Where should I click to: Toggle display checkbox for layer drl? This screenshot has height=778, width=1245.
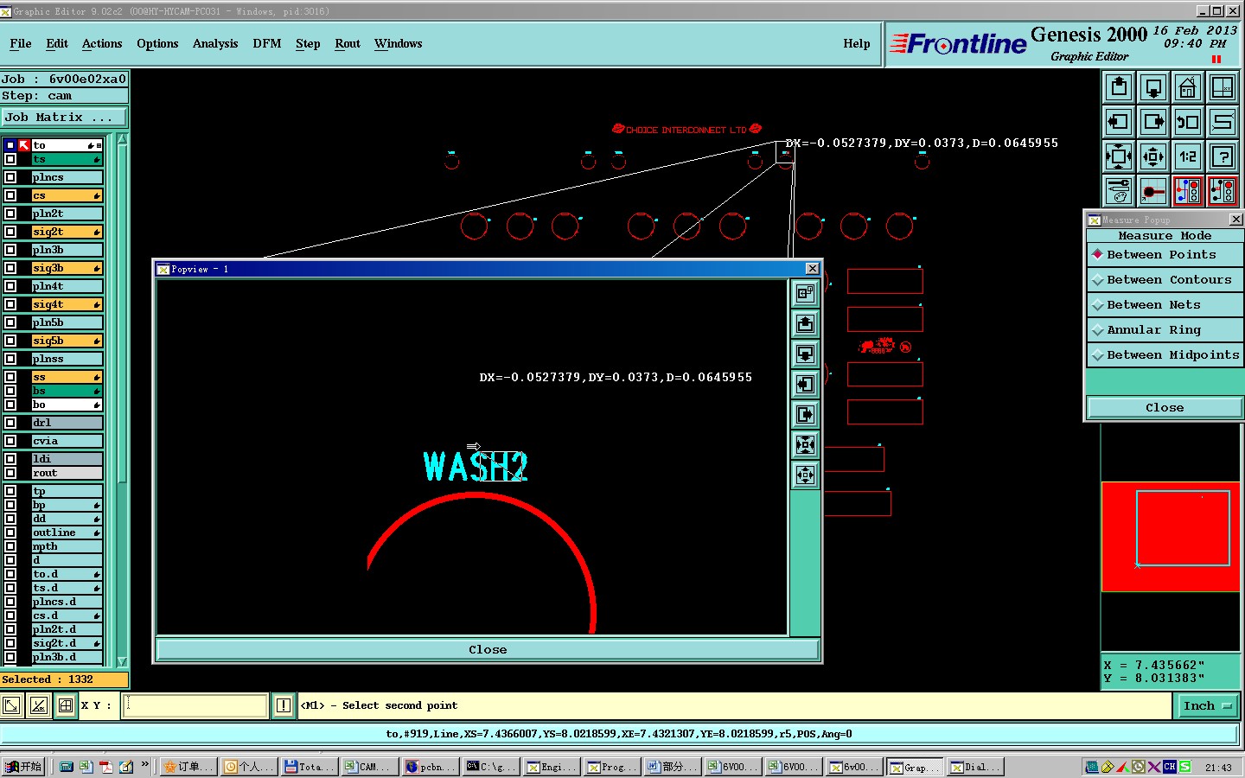10,423
